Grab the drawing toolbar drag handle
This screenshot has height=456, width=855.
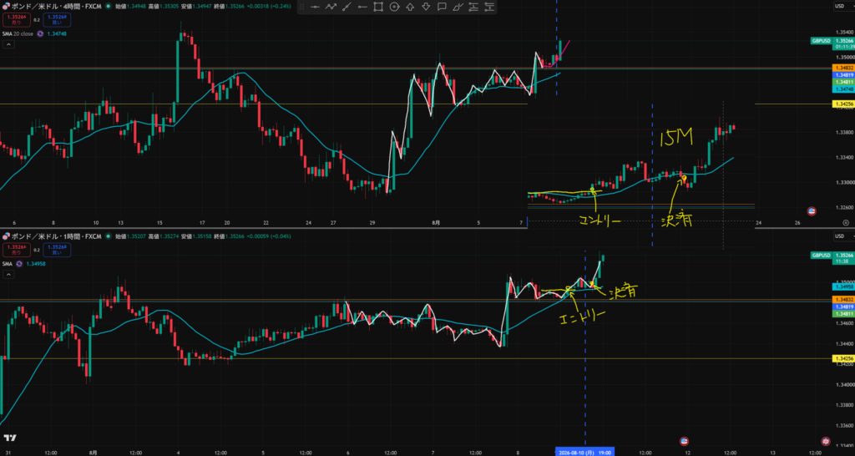[x=301, y=7]
